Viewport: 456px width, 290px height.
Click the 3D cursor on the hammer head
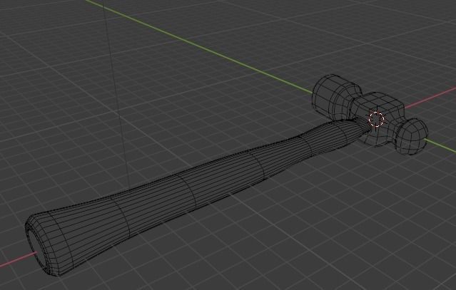pos(376,119)
